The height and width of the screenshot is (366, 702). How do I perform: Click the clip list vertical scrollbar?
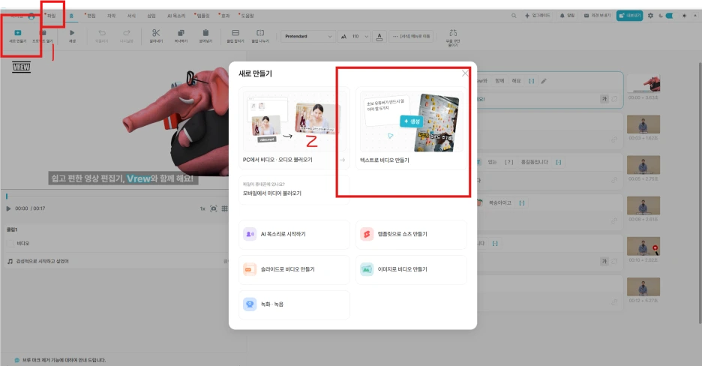coord(700,193)
